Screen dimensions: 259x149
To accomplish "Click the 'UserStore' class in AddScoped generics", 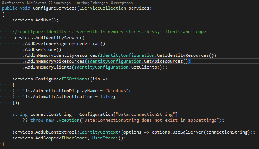I will (104, 138).
